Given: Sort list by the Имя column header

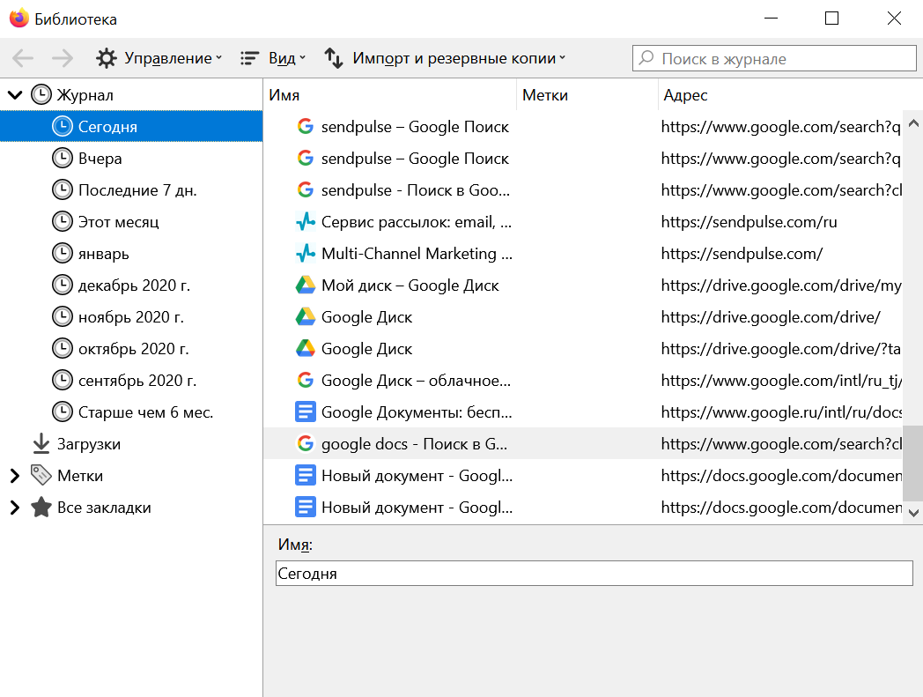Looking at the screenshot, I should (389, 95).
